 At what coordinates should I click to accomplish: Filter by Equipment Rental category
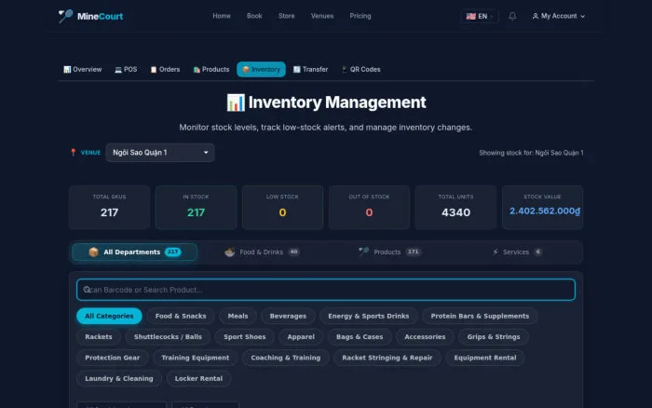[485, 358]
